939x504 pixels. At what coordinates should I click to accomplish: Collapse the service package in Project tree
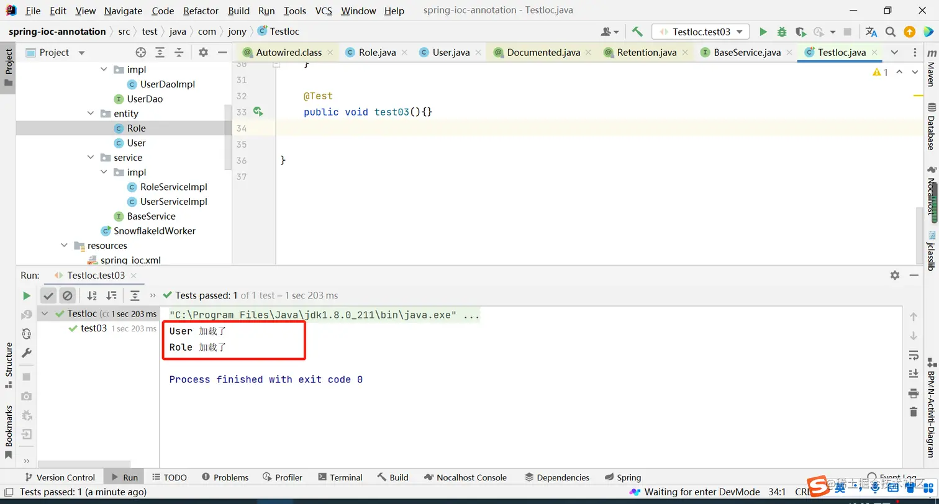91,158
